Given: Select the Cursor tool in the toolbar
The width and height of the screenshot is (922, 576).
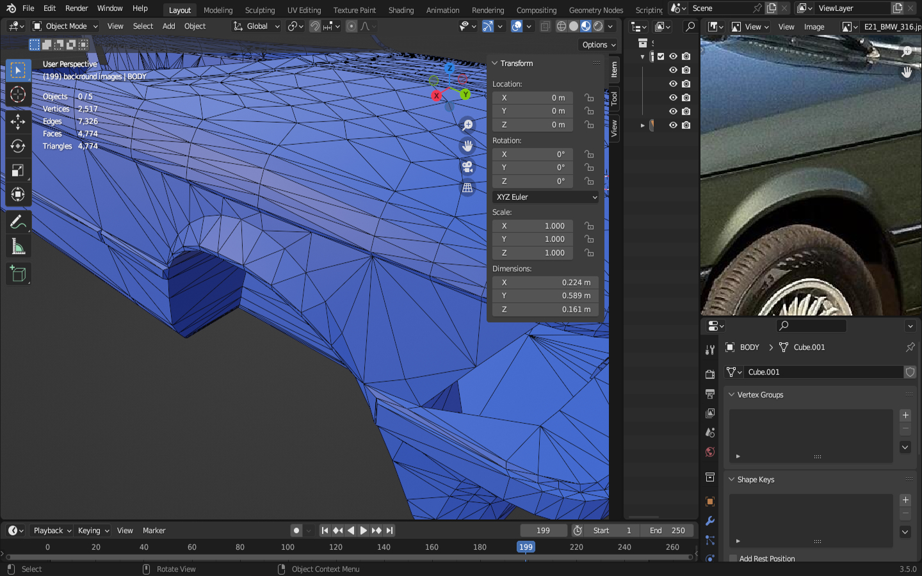Looking at the screenshot, I should (18, 95).
